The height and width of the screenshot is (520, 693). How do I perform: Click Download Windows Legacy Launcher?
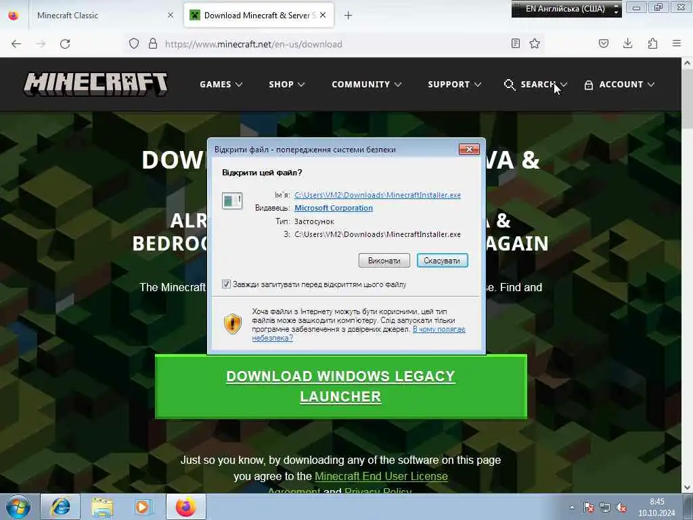(341, 387)
